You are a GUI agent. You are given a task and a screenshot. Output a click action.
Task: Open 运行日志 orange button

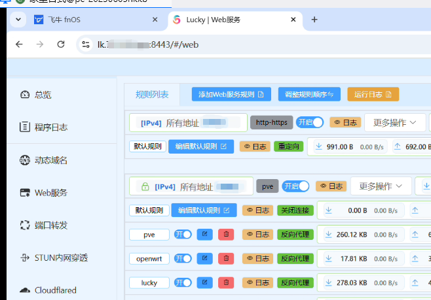pyautogui.click(x=373, y=95)
